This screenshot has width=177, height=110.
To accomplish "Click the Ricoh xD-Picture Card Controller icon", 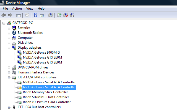I will point(19,102).
